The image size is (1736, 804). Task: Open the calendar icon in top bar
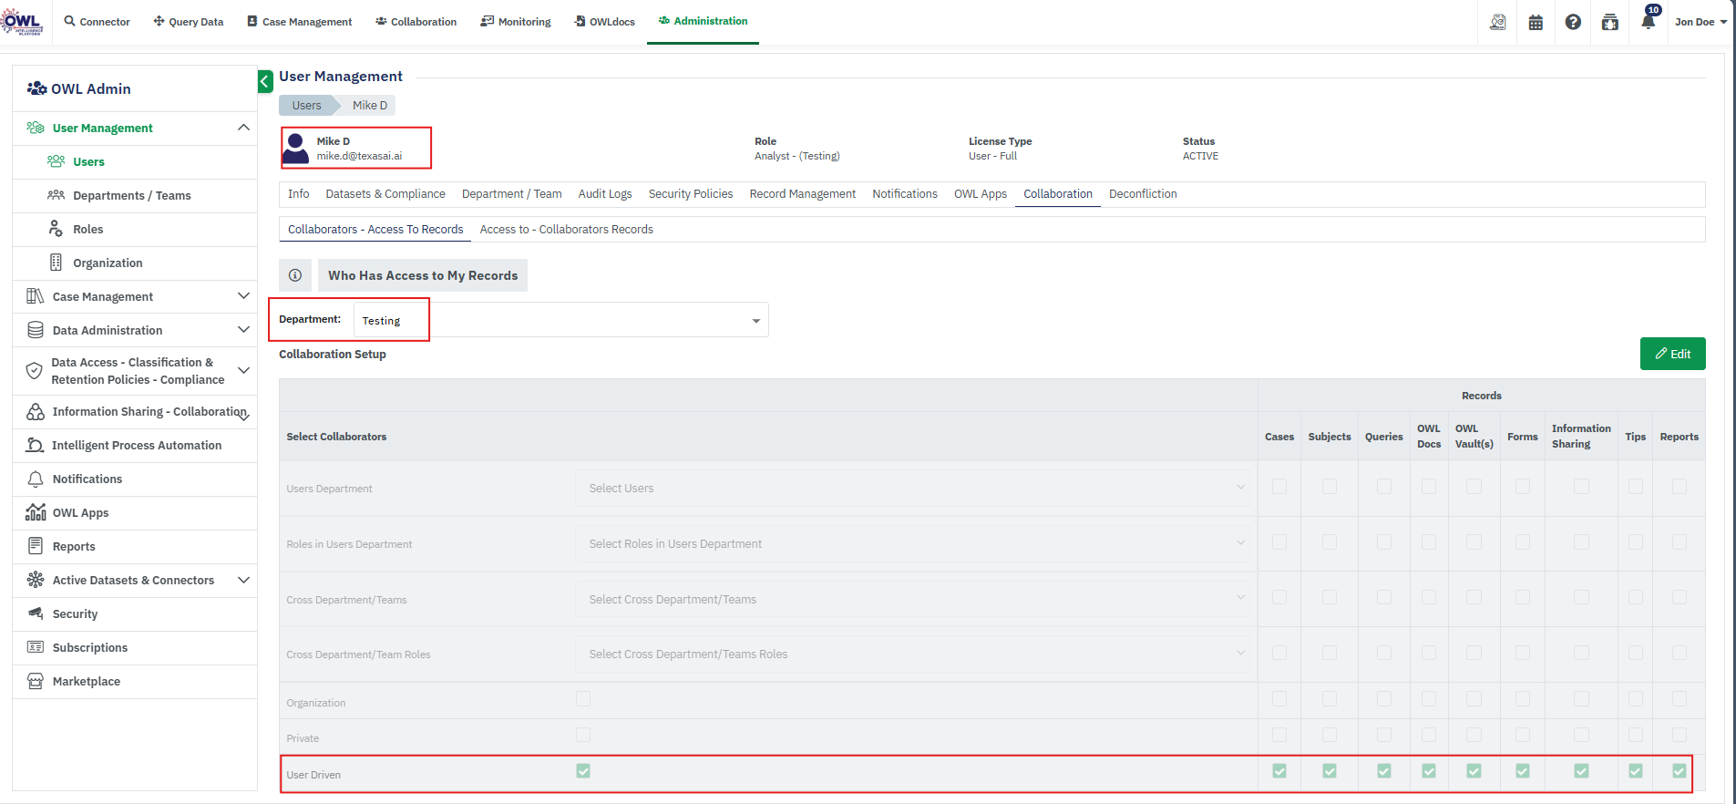pos(1536,22)
